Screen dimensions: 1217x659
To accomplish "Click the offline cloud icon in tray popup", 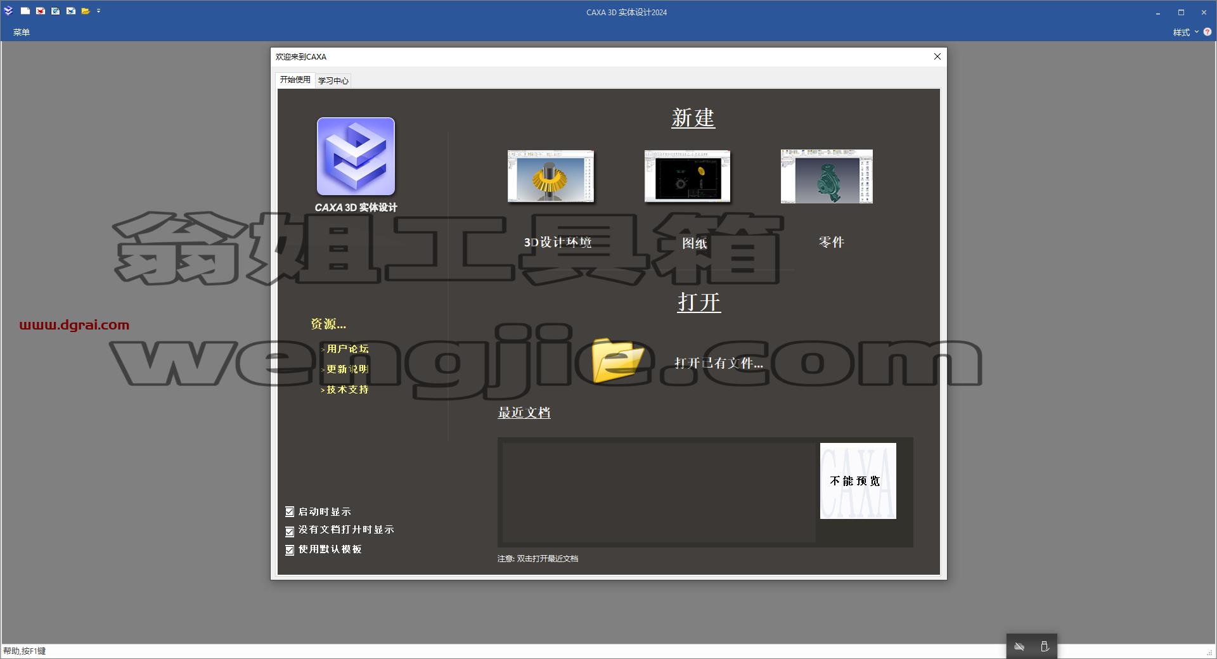I will (1019, 647).
